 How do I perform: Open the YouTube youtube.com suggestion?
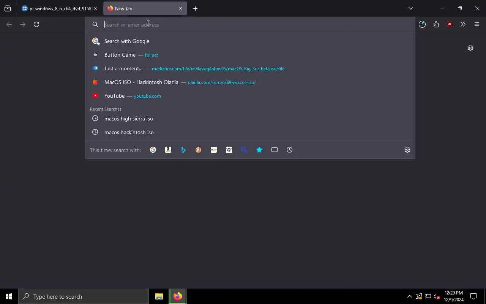point(250,96)
